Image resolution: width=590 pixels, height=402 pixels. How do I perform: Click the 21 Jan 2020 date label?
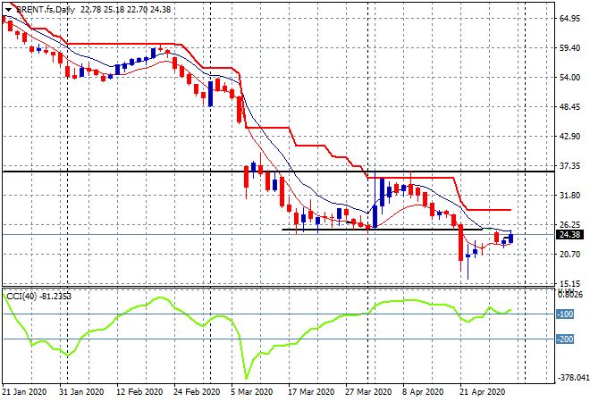pos(24,392)
